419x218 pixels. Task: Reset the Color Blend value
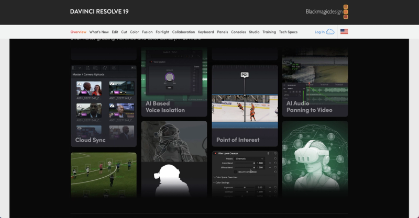(275, 163)
